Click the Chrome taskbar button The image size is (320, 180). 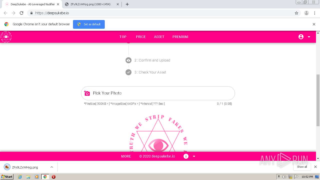[45, 177]
